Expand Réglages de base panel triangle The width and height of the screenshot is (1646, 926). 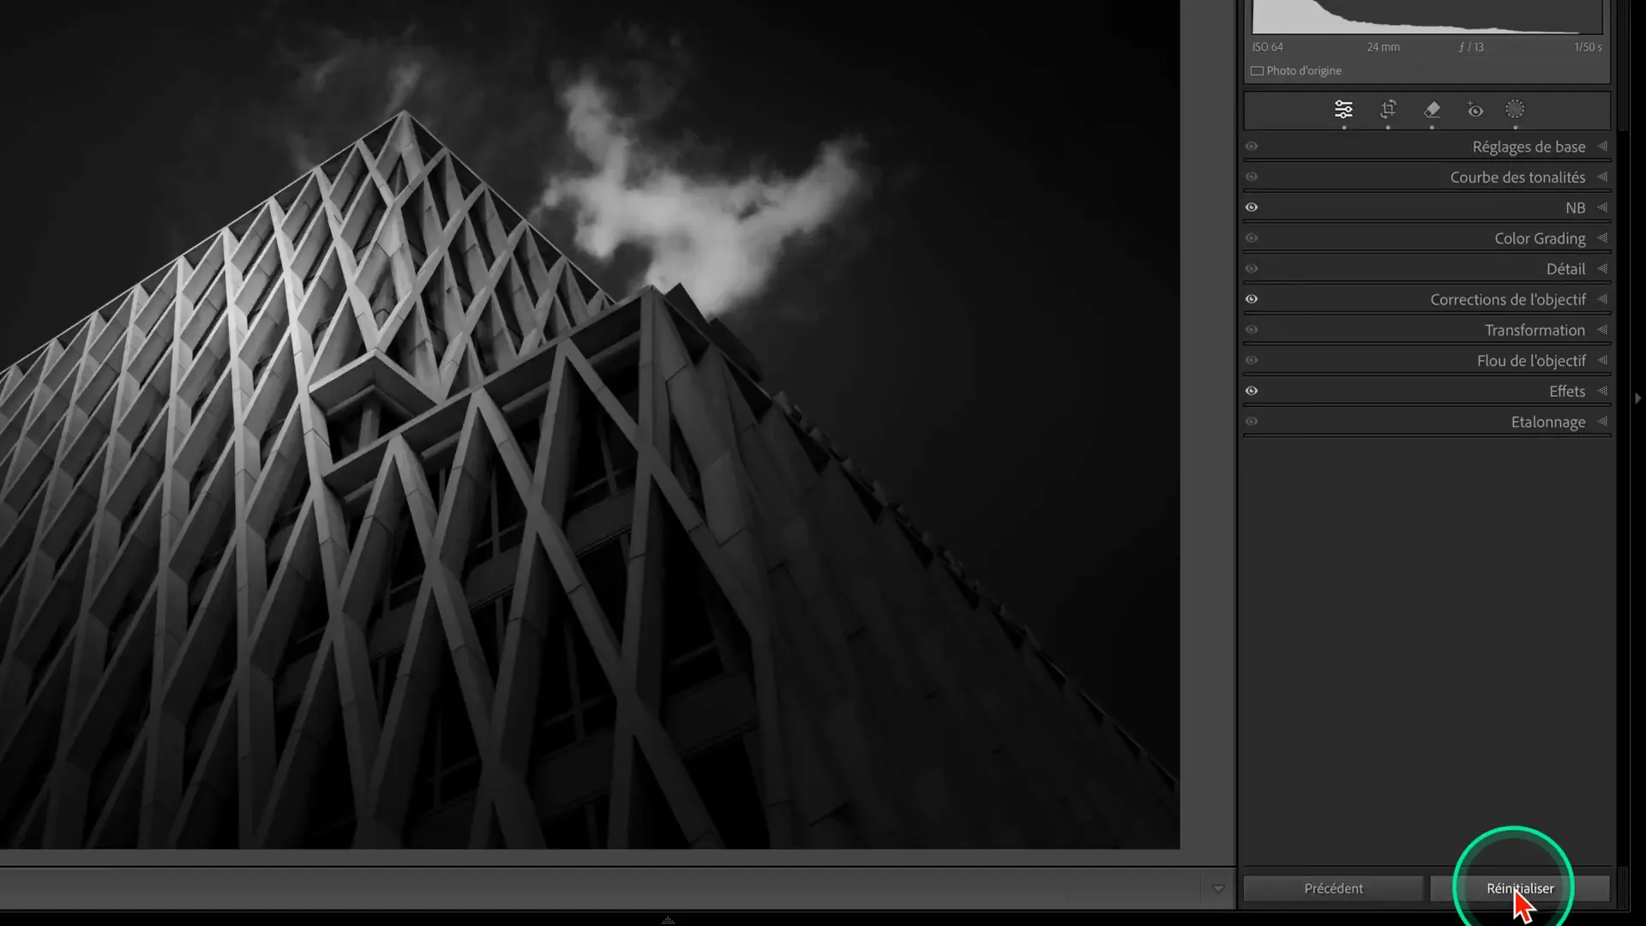pyautogui.click(x=1602, y=147)
